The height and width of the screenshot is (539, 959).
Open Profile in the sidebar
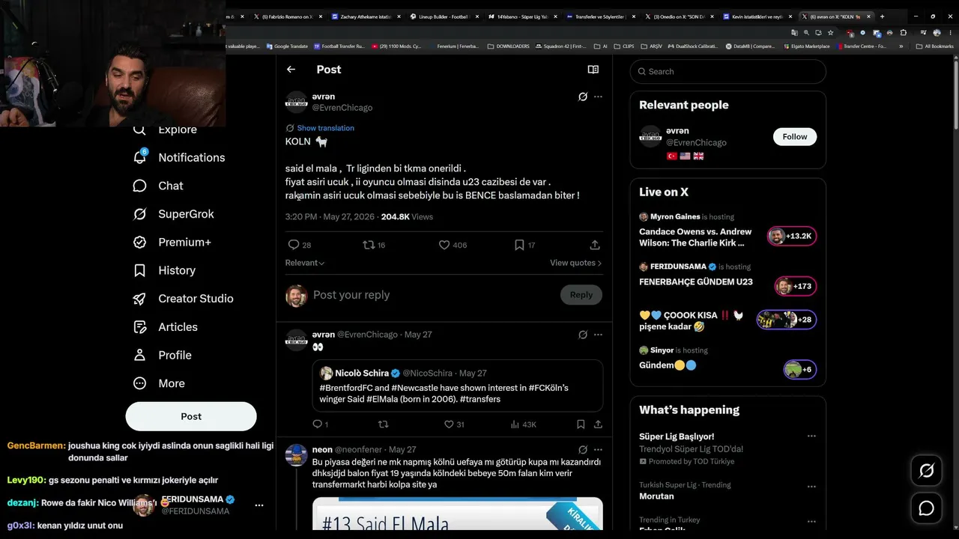click(162, 355)
